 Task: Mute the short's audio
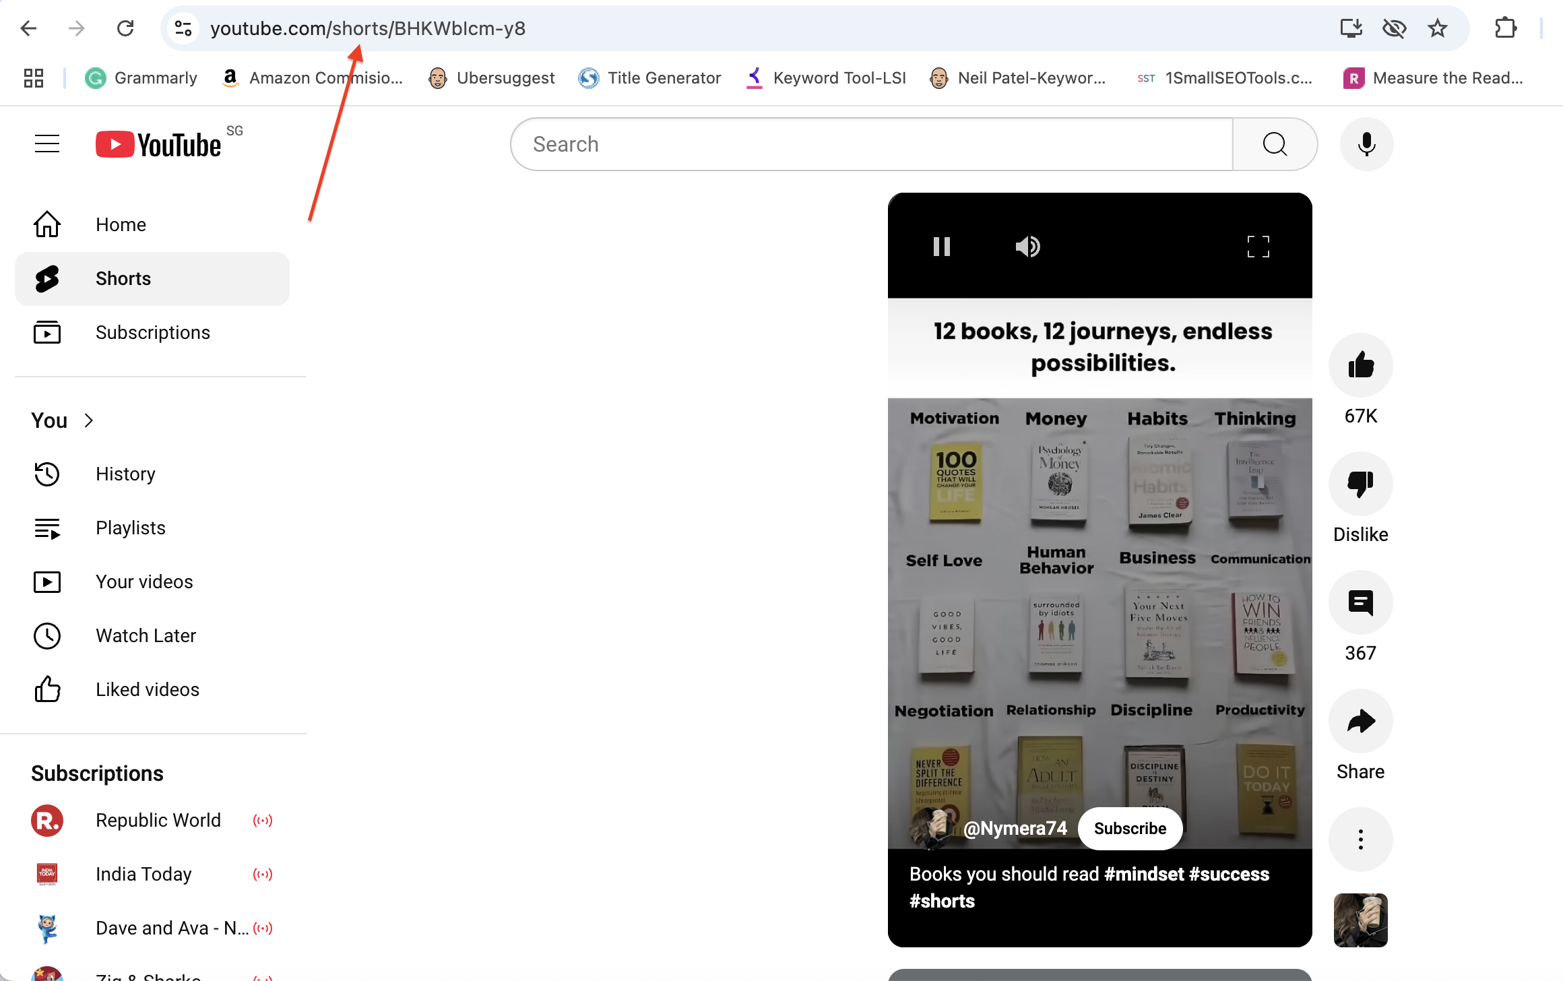[x=1027, y=247]
